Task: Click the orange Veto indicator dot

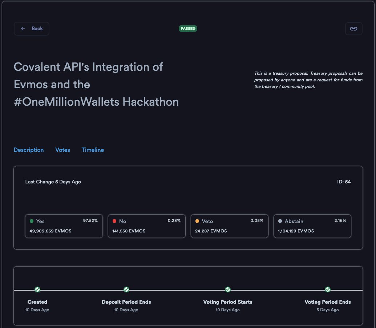Action: click(x=197, y=221)
